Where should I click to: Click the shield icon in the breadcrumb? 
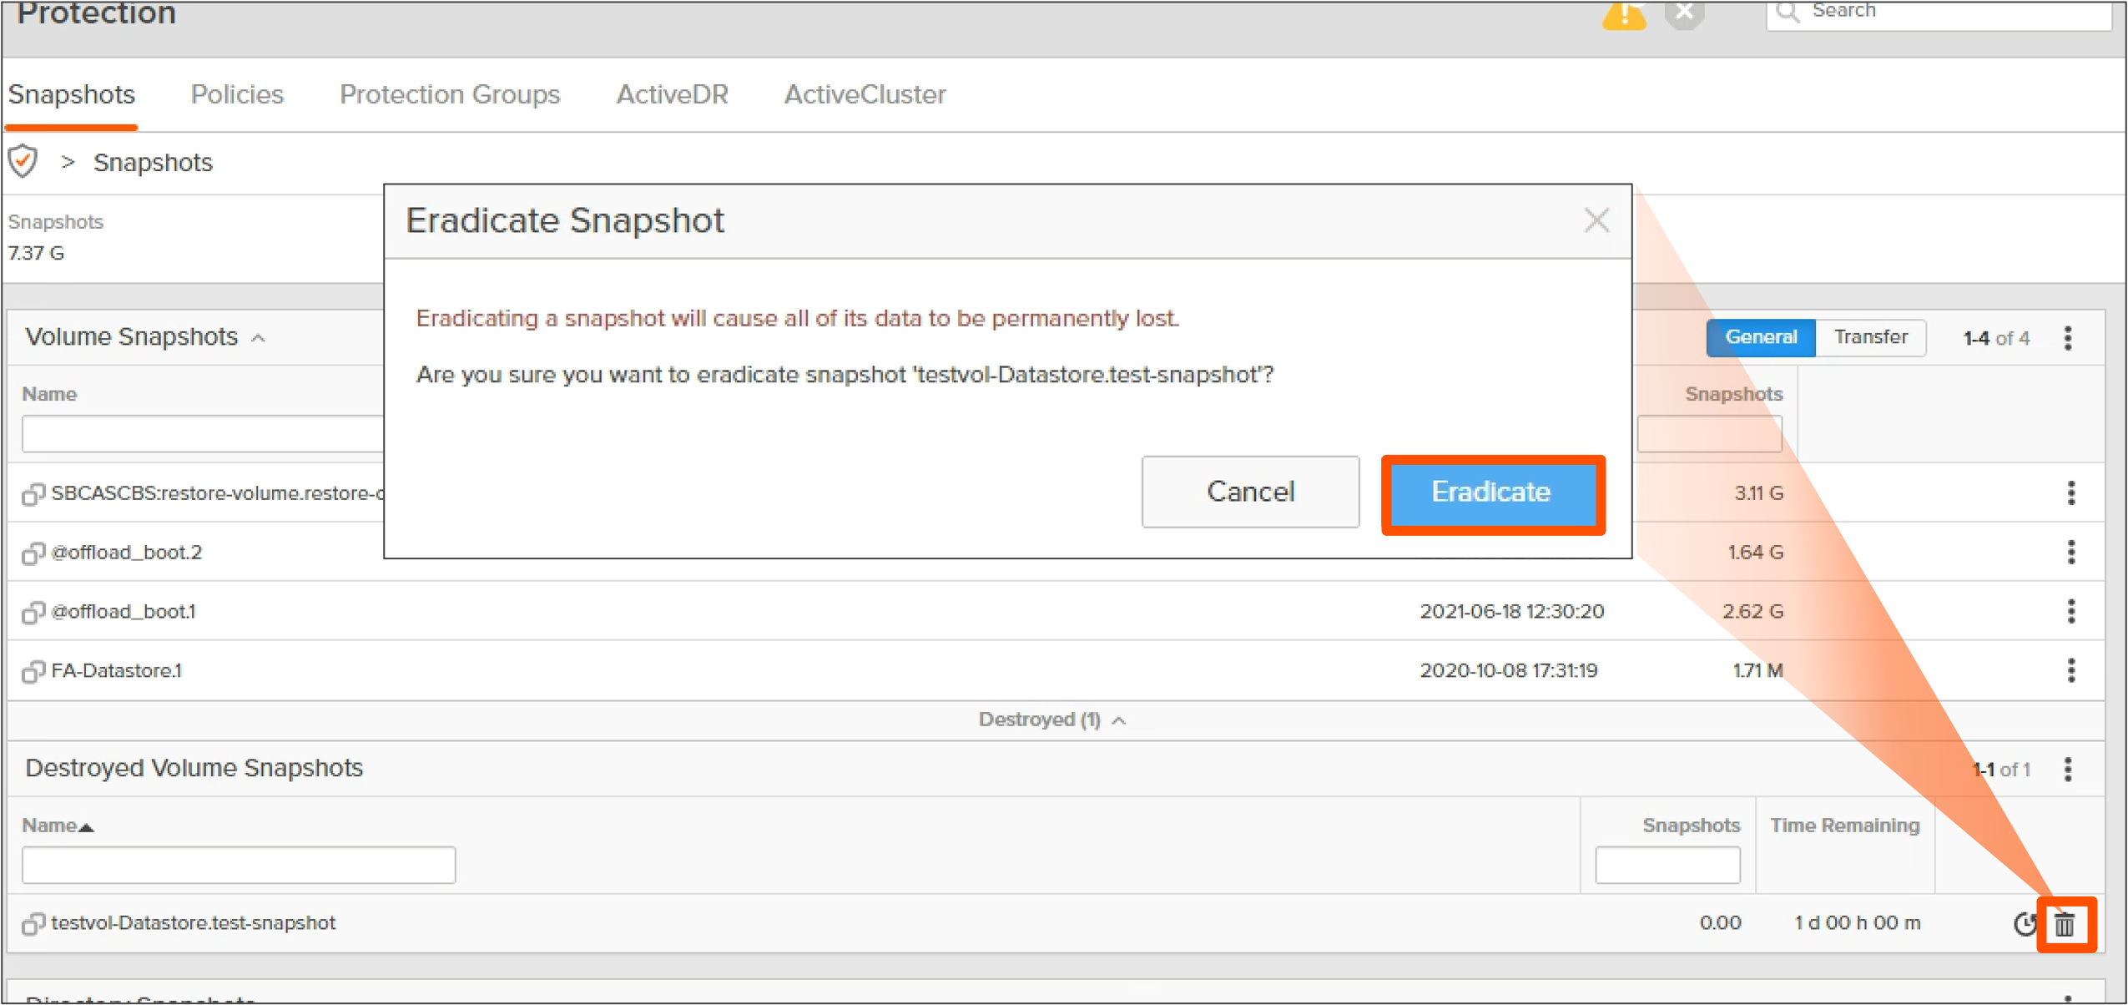coord(23,161)
